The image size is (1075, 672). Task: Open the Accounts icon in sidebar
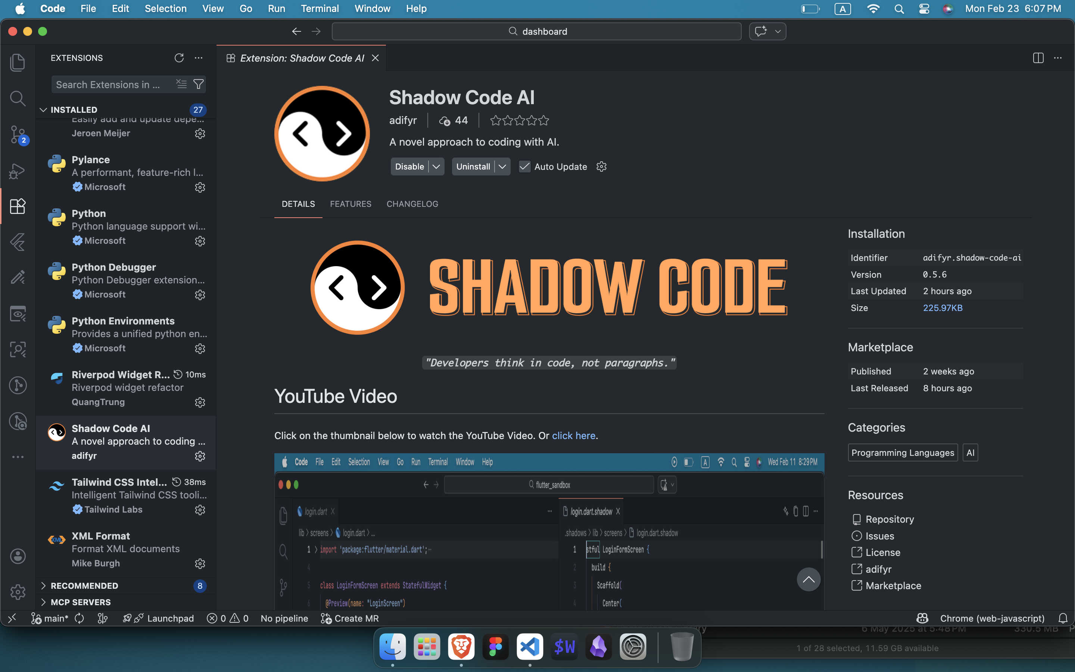[18, 556]
